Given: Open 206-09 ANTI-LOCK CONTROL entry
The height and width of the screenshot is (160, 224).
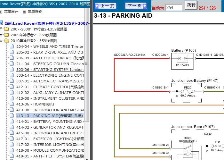Looking at the screenshot, I should pyautogui.click(x=50, y=58).
